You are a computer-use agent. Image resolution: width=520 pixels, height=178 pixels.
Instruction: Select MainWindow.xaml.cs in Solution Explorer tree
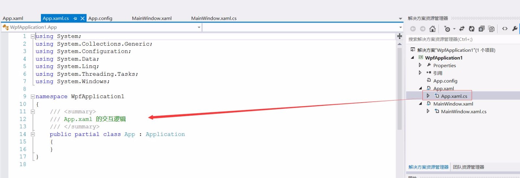[x=464, y=112]
